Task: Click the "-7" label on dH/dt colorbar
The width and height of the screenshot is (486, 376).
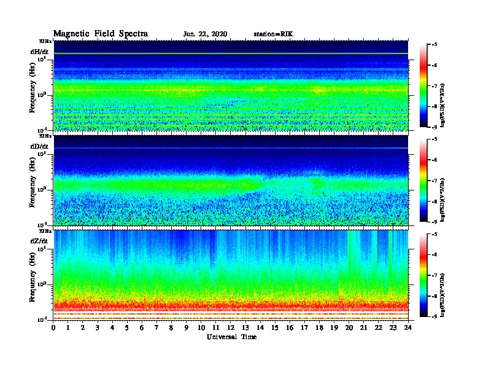Action: pyautogui.click(x=434, y=86)
